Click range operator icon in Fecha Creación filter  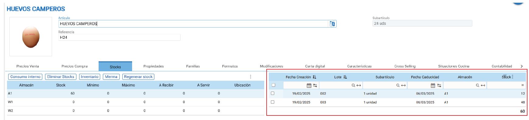(x=315, y=86)
